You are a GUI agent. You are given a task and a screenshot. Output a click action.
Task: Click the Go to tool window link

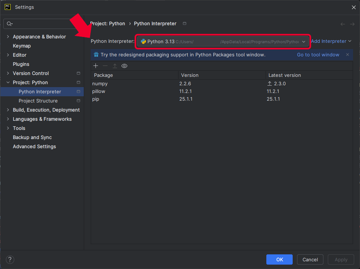tap(318, 55)
